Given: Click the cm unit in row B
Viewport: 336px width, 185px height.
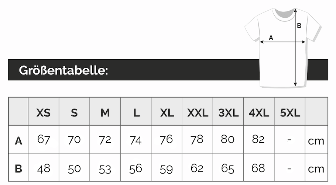Looking at the screenshot, I should point(316,169).
